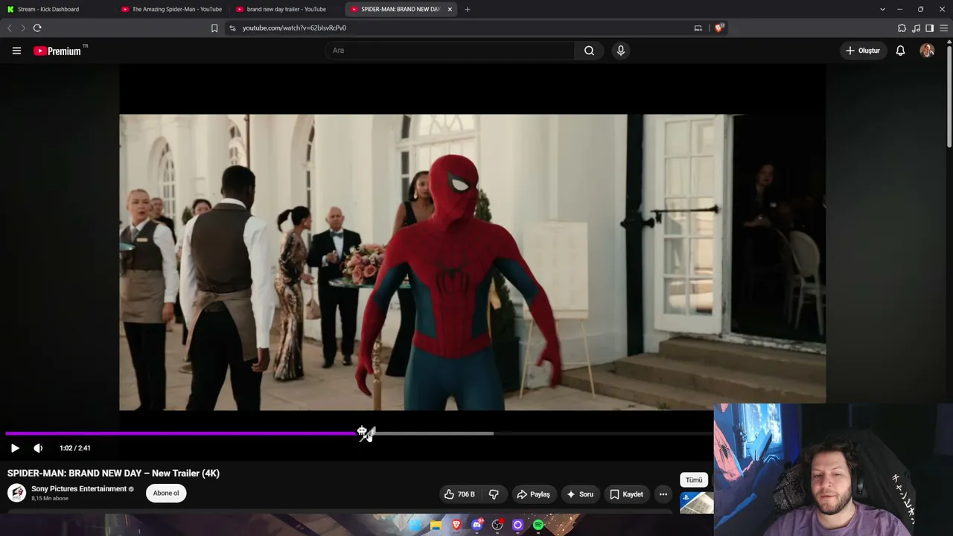The width and height of the screenshot is (953, 536).
Task: Click the page vertical scrollbar
Action: [x=949, y=97]
